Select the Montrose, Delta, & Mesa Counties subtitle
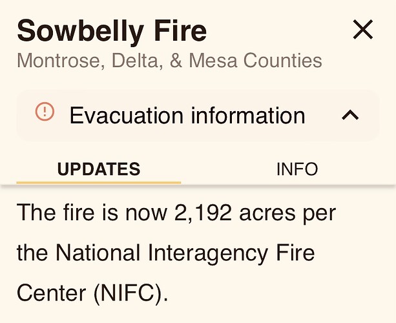This screenshot has width=396, height=323. pyautogui.click(x=169, y=61)
